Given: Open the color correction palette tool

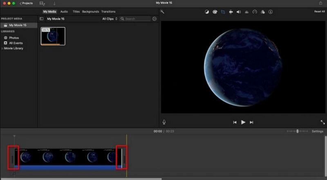Looking at the screenshot, I should tap(215, 12).
